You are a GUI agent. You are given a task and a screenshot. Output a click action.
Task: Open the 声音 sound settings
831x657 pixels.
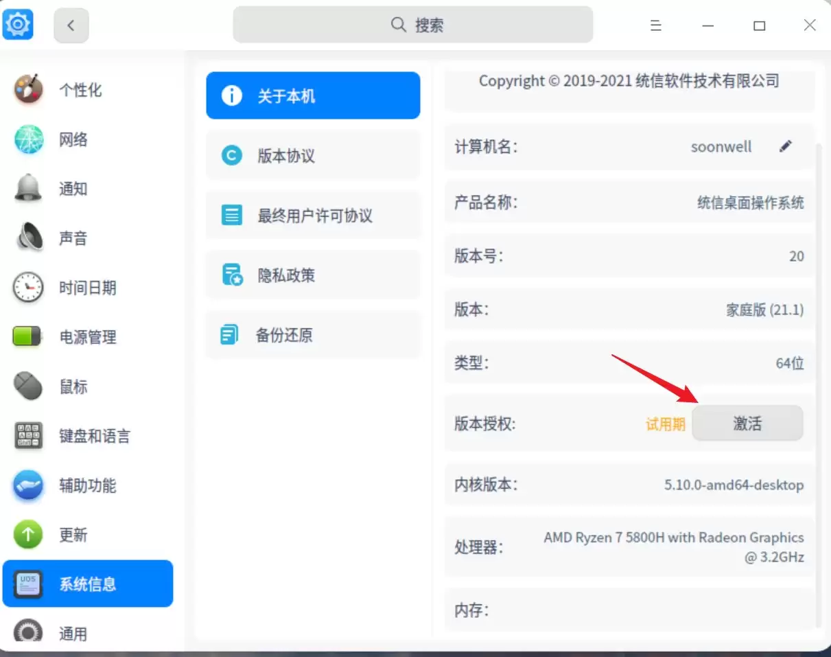[73, 238]
